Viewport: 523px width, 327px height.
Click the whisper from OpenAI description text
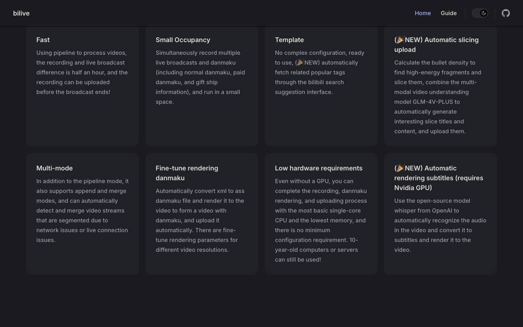(x=440, y=225)
